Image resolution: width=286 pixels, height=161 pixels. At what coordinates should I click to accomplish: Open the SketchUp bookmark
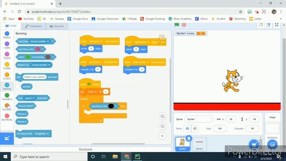coord(237,19)
